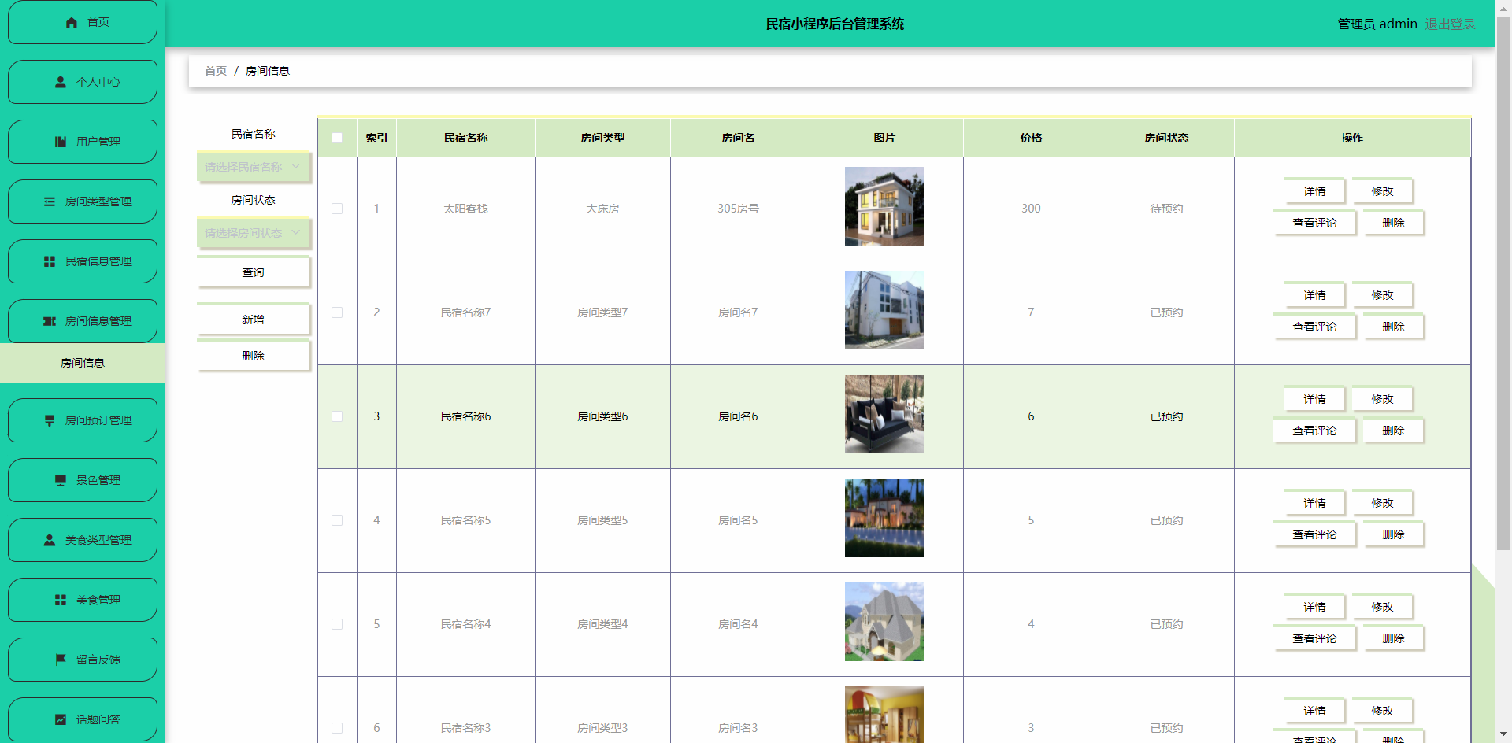Open the 请选择房间状态 dropdown
The width and height of the screenshot is (1512, 743).
tap(253, 233)
